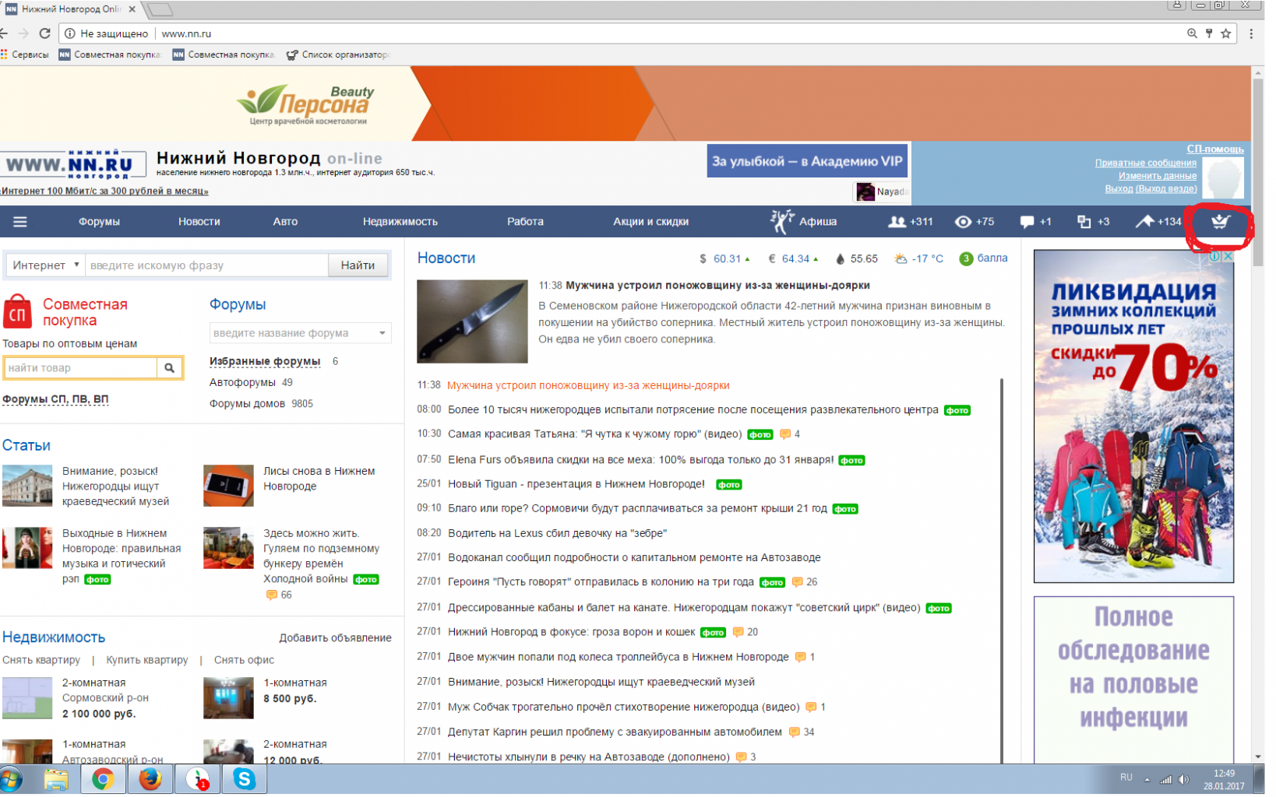Click the magnifier button in product search
The height and width of the screenshot is (797, 1276).
tap(169, 368)
